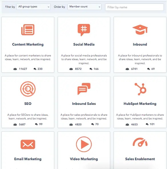167x169 pixels.
Task: Click the Social Media hashtag bubble icon
Action: [84, 30]
